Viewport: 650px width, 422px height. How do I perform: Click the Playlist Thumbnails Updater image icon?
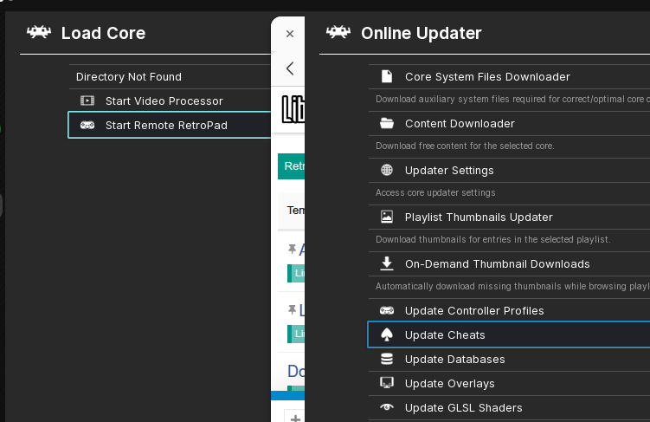coord(387,217)
